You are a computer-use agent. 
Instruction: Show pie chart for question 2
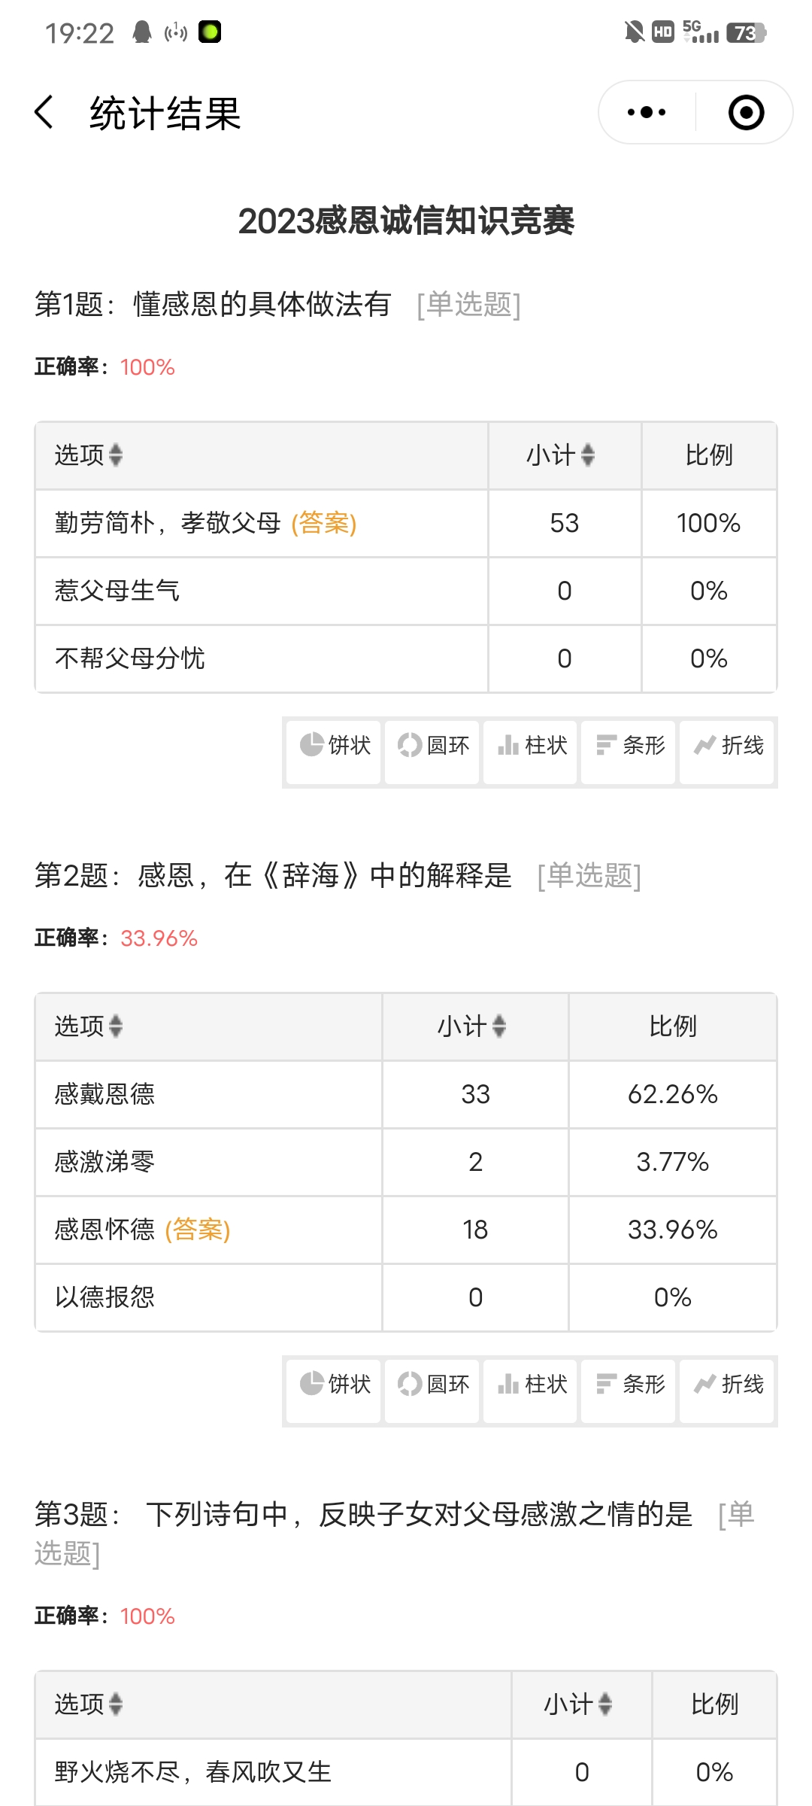[335, 1384]
